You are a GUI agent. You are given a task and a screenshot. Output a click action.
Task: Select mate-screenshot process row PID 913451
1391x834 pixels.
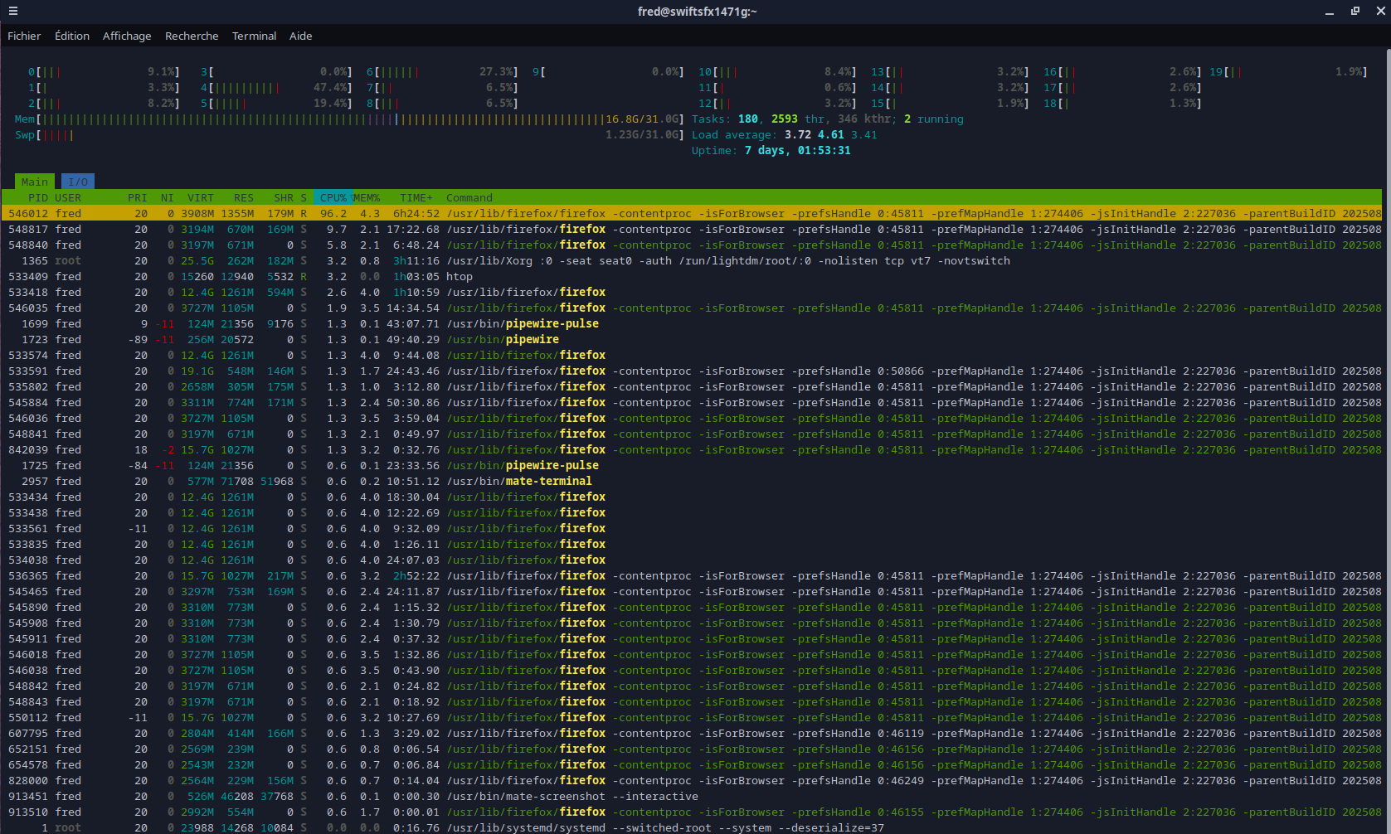pyautogui.click(x=692, y=797)
